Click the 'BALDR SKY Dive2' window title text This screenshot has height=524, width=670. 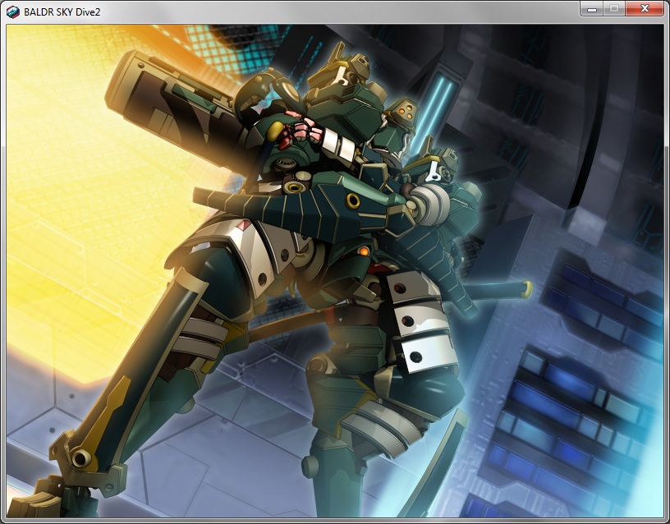coord(62,12)
